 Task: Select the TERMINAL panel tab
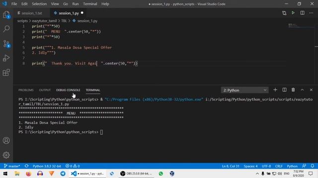93,90
